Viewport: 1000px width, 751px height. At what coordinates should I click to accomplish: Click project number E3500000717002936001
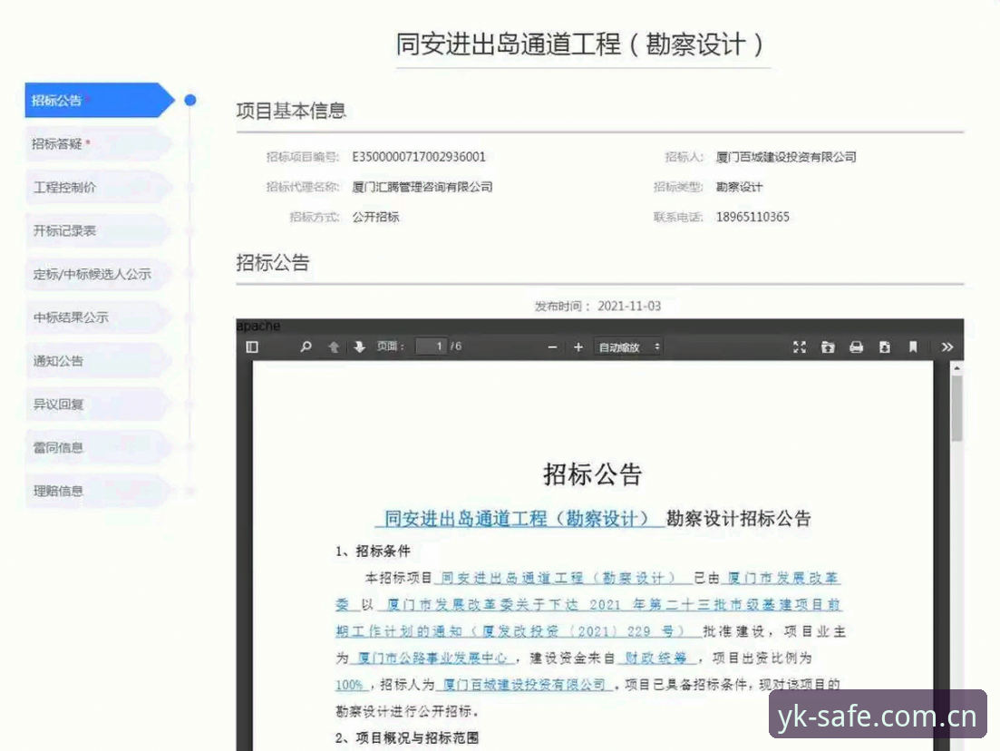click(418, 157)
